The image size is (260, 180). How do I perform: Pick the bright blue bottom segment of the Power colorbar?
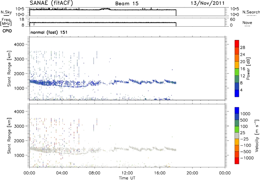(237, 93)
